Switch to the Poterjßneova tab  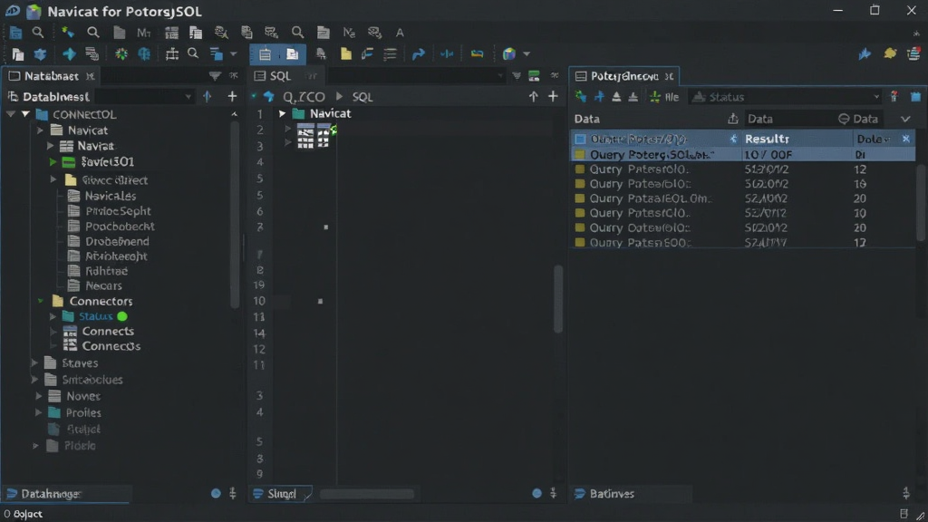[624, 76]
